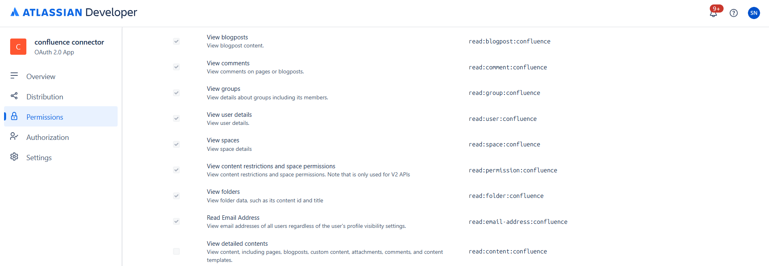The width and height of the screenshot is (769, 266).
Task: Toggle the View folders scope checkbox
Action: click(x=176, y=195)
